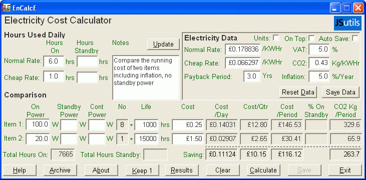The height and width of the screenshot is (180, 366).
Task: Click the Update button
Action: tap(163, 44)
